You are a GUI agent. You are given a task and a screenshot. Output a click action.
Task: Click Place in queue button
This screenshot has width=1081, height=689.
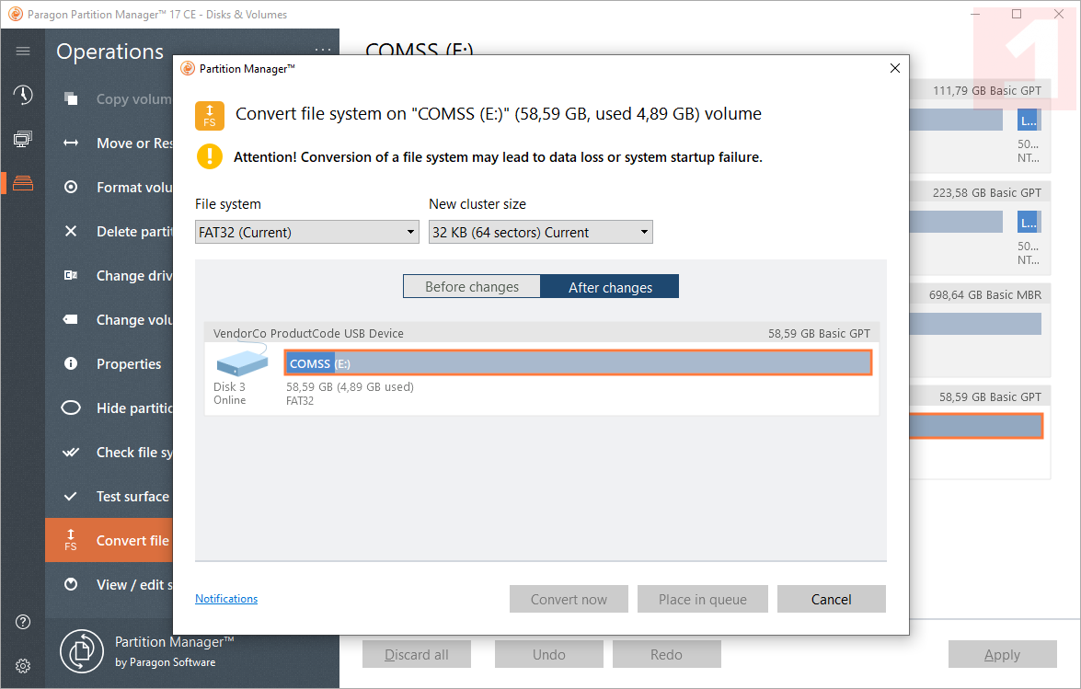(x=703, y=599)
